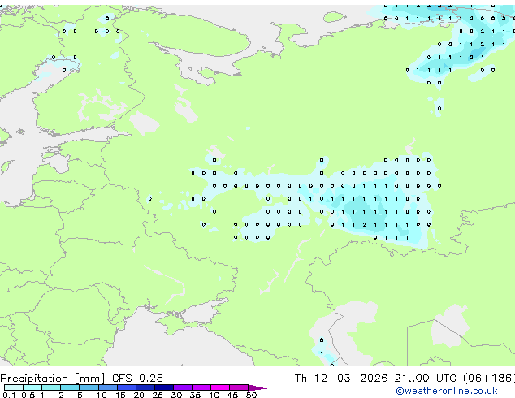Click the '0.5' legend scale label
This screenshot has height=398, width=515.
28,395
